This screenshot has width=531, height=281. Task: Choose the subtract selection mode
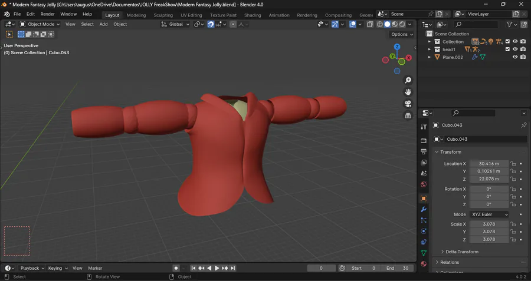click(36, 34)
